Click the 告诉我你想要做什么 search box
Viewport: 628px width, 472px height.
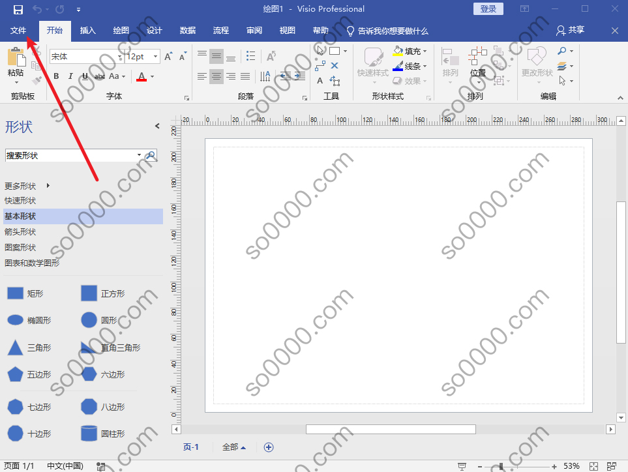coord(387,31)
